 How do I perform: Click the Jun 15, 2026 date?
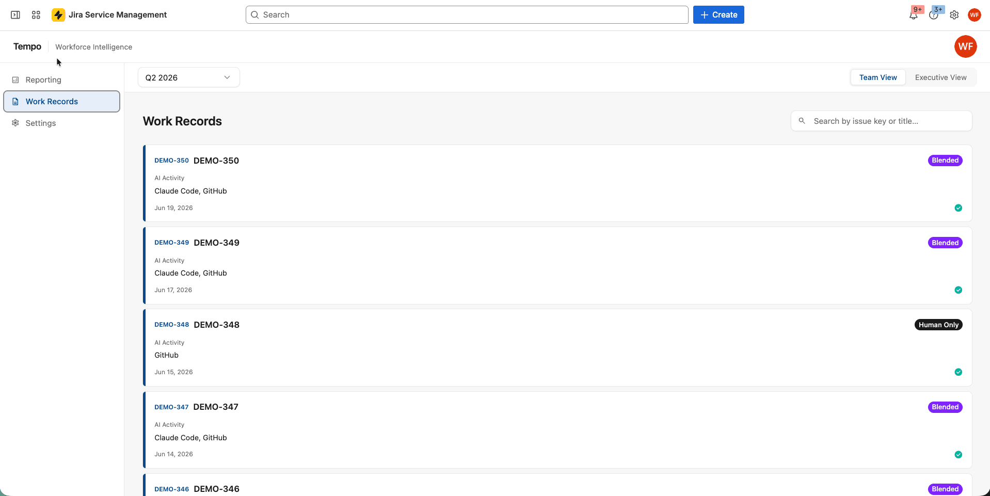[173, 372]
